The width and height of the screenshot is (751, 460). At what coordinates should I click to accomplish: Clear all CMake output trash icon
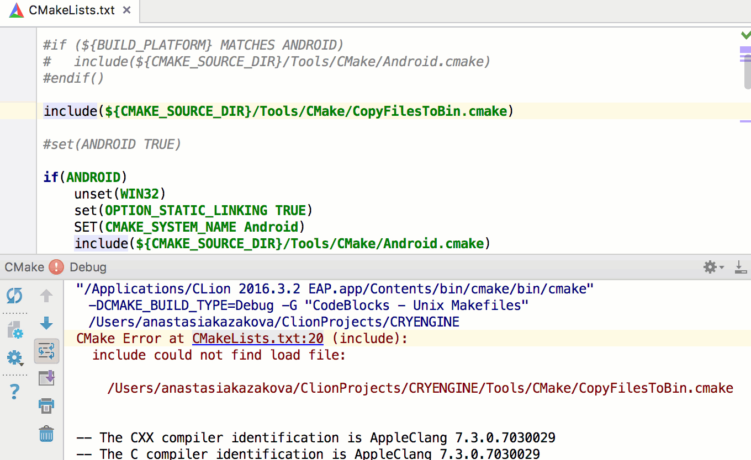[x=46, y=434]
